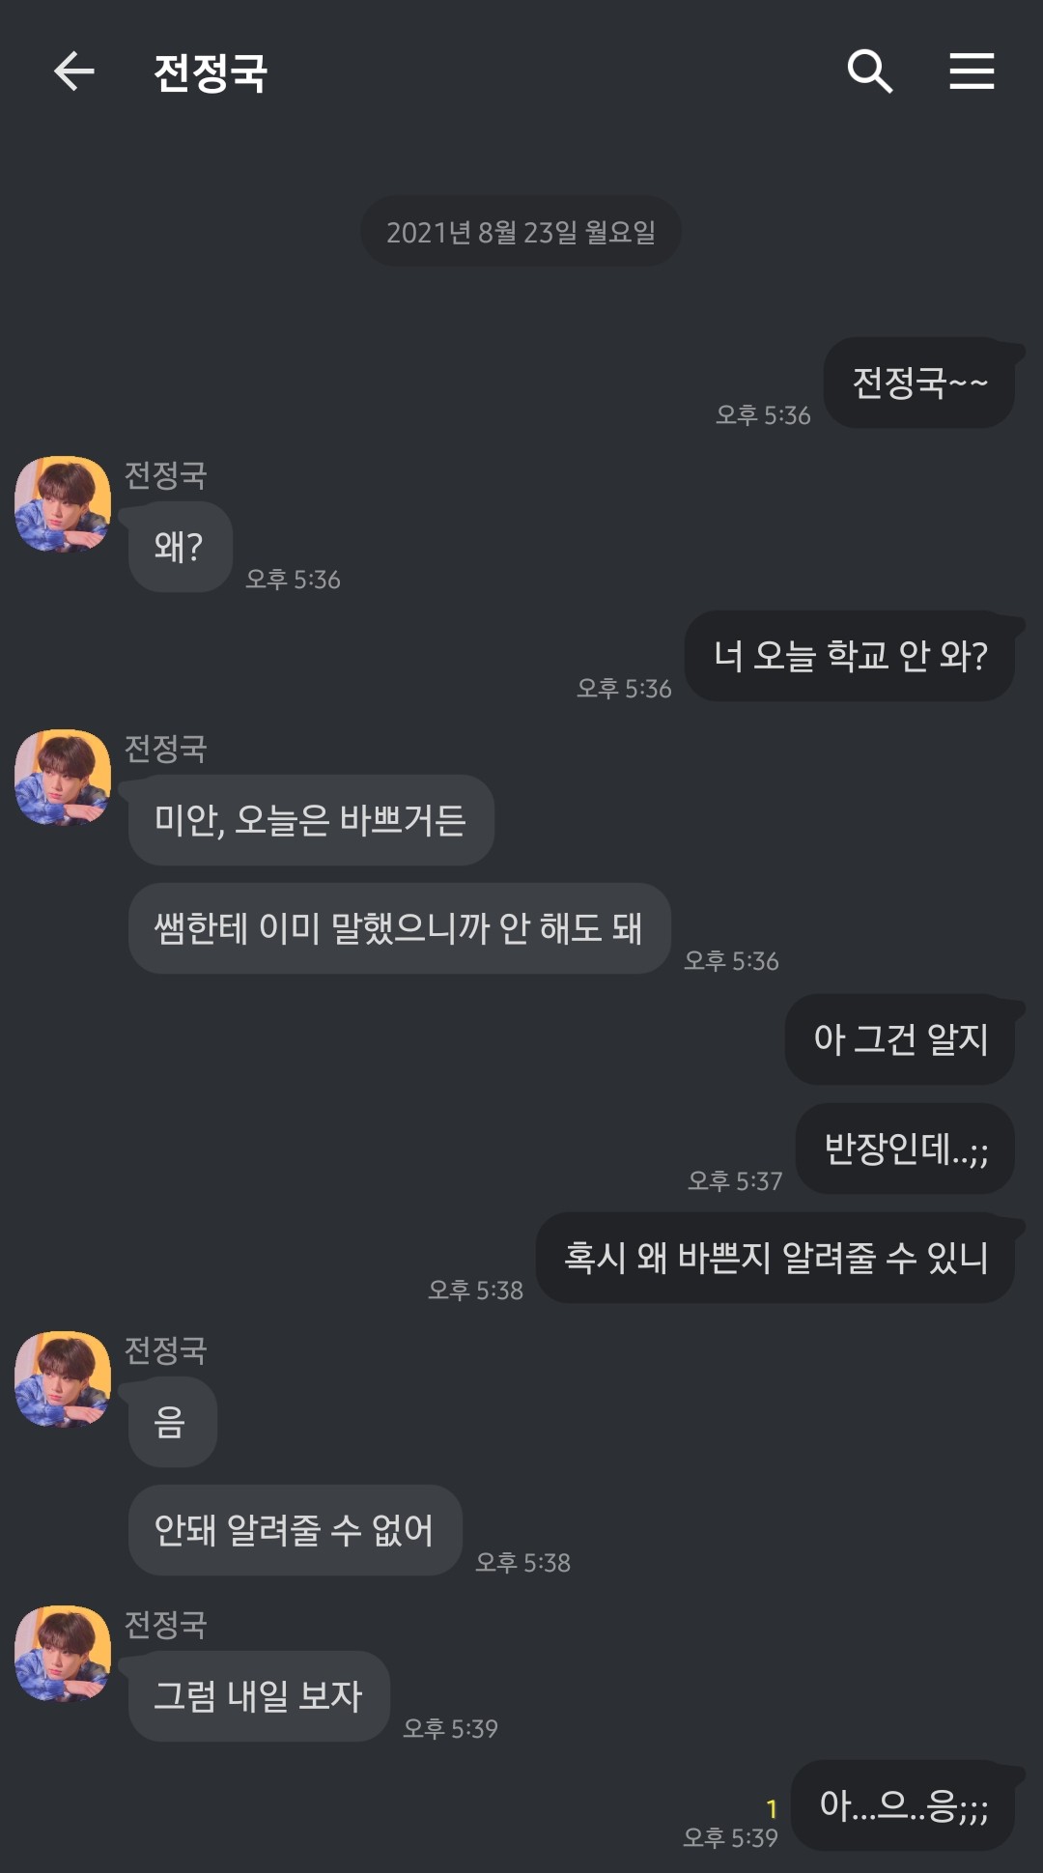The width and height of the screenshot is (1043, 1873).
Task: Open the chat search magnifier
Action: 869,71
